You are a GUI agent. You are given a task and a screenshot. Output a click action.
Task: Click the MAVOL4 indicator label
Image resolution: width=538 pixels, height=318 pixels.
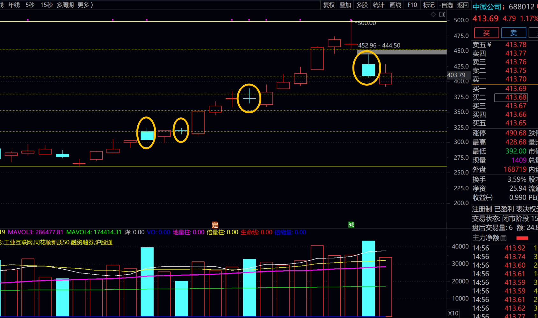click(94, 232)
